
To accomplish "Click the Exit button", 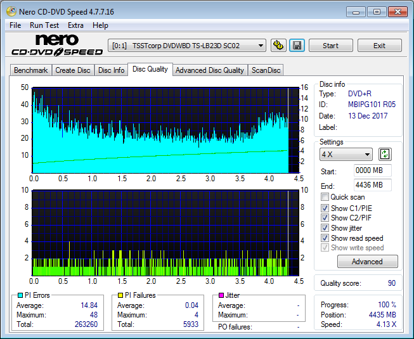I will (x=379, y=46).
